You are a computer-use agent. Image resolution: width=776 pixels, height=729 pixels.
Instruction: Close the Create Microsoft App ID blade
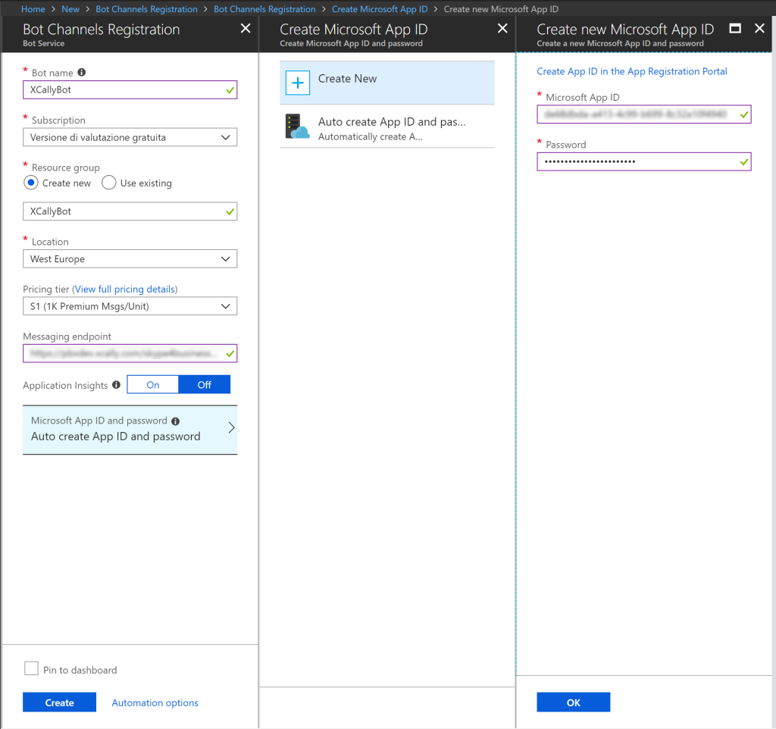pyautogui.click(x=502, y=29)
